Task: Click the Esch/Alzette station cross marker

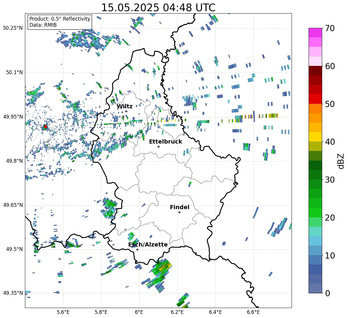Action: coord(137,249)
